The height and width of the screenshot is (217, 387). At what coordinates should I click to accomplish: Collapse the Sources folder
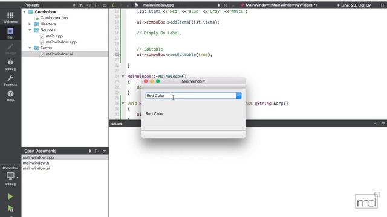click(x=30, y=30)
